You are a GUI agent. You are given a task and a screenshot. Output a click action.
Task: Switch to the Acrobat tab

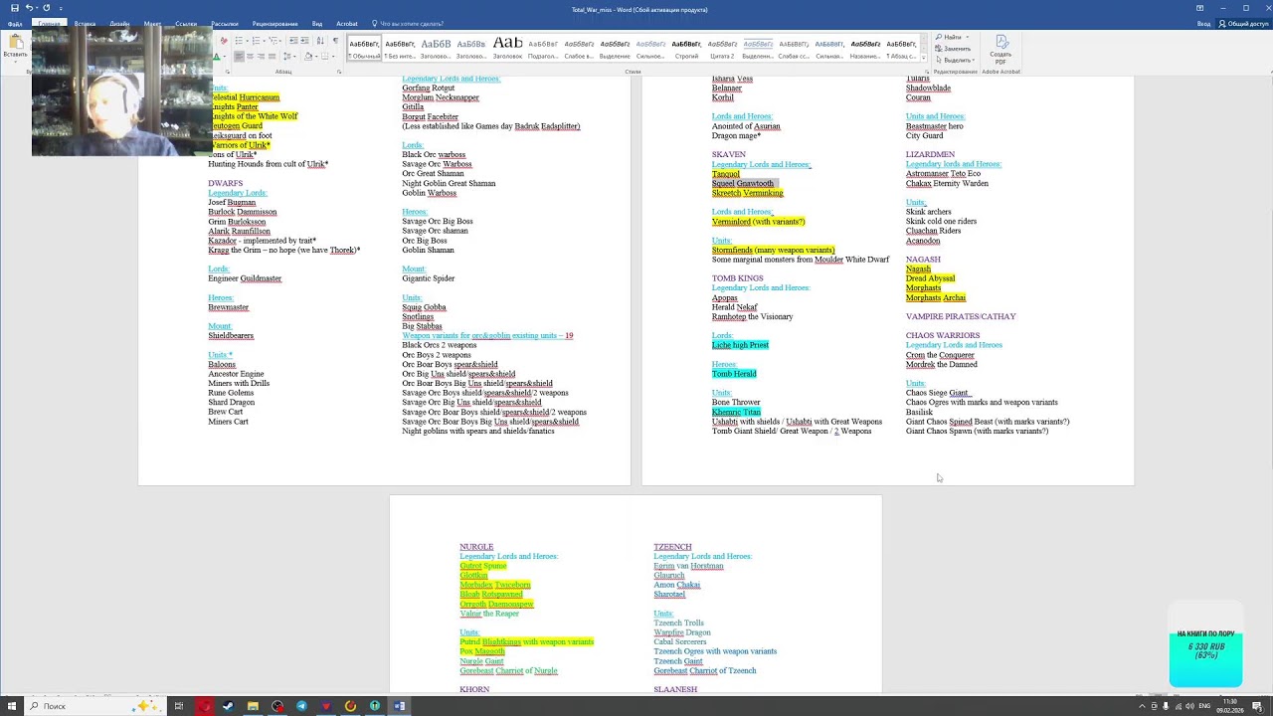point(347,24)
